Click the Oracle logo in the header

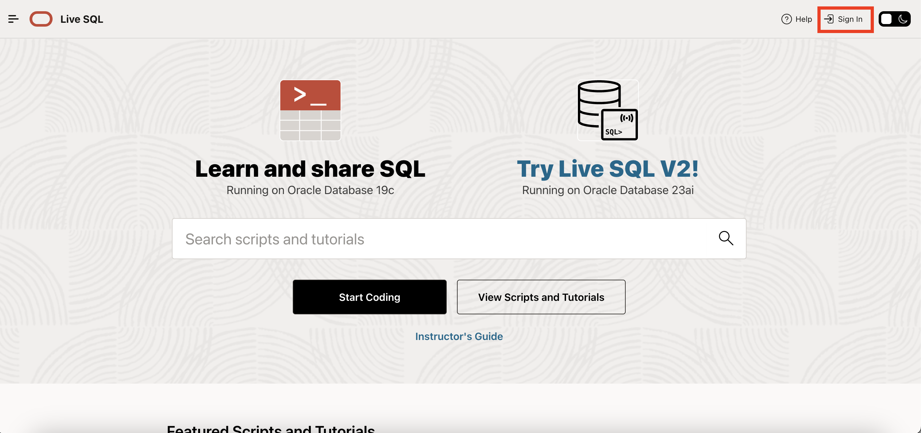coord(41,19)
